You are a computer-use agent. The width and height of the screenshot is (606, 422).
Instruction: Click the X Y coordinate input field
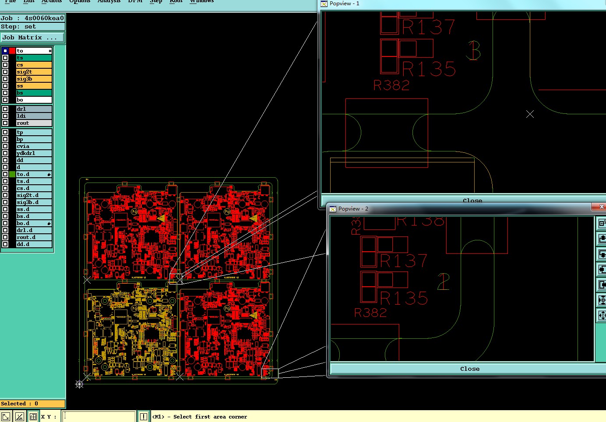(x=99, y=417)
